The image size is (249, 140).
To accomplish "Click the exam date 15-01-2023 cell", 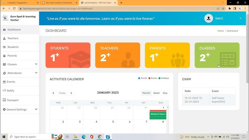I will coord(196,100).
